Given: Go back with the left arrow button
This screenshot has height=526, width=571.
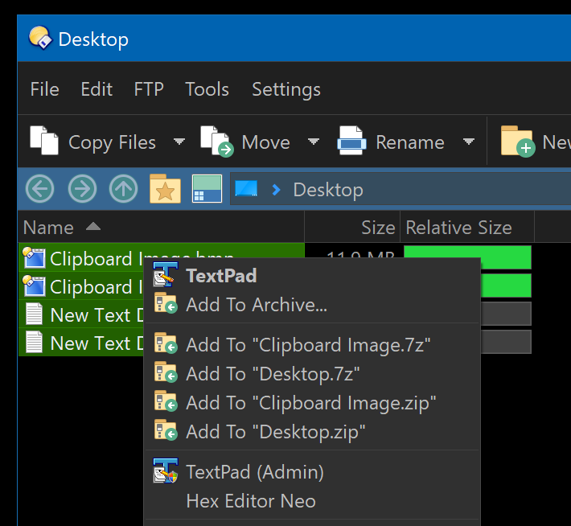Looking at the screenshot, I should [39, 189].
